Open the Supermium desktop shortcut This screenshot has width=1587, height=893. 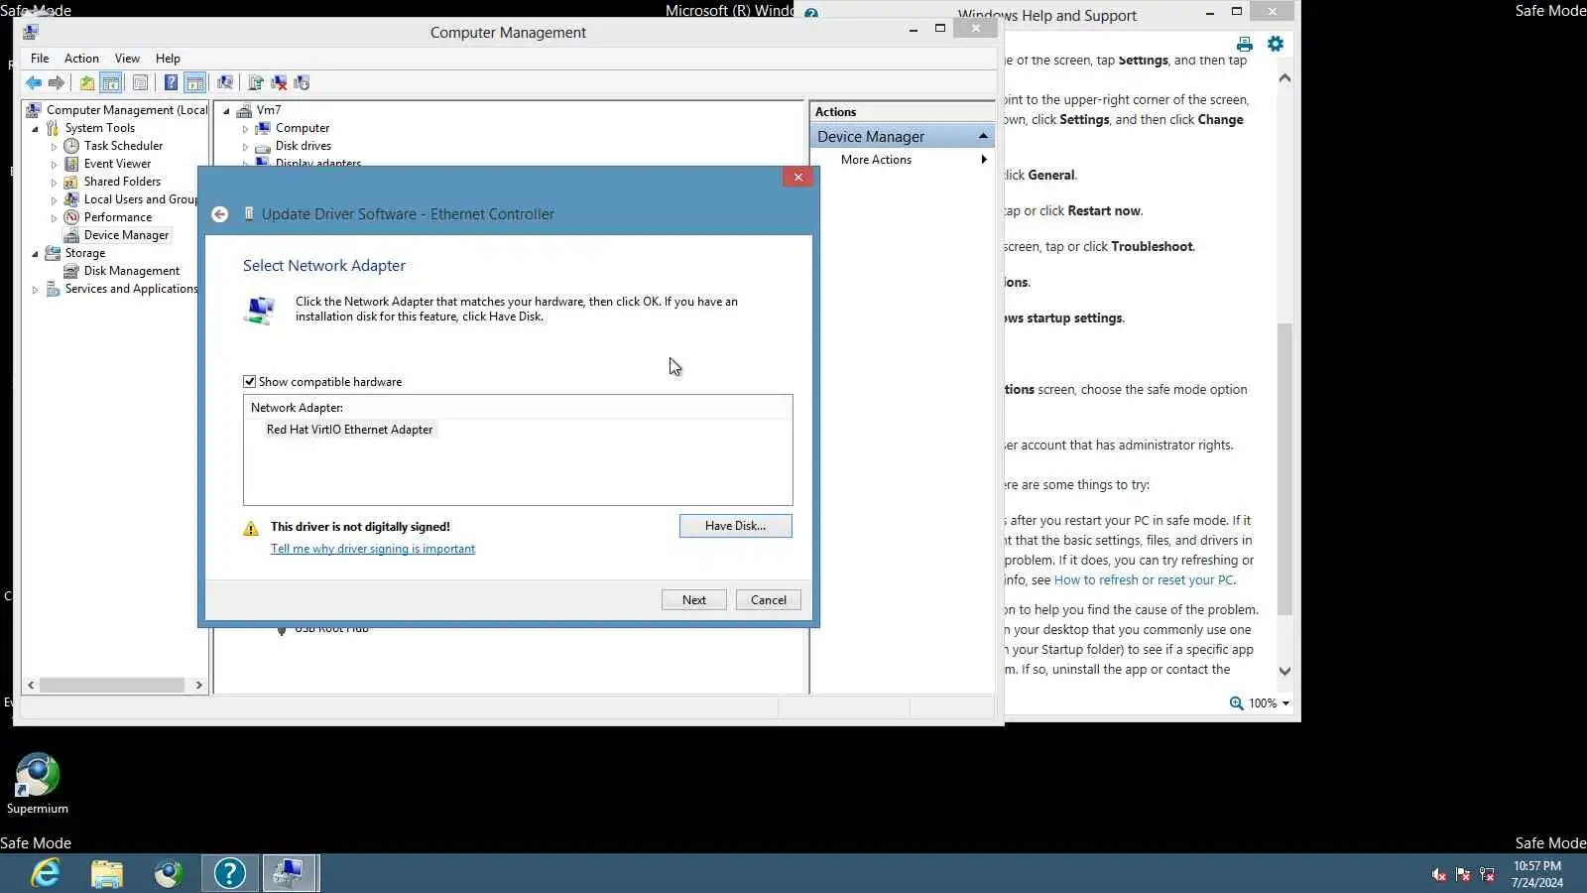(x=38, y=784)
